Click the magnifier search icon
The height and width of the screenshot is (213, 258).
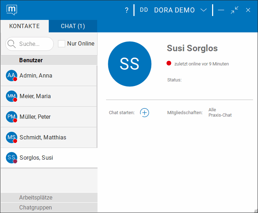coord(11,44)
